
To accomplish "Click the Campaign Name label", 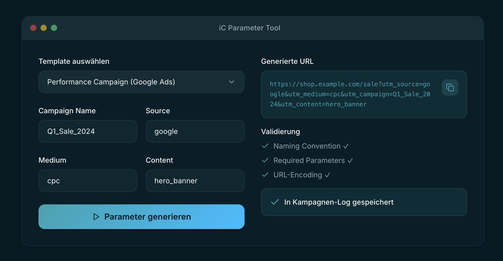I will point(67,111).
